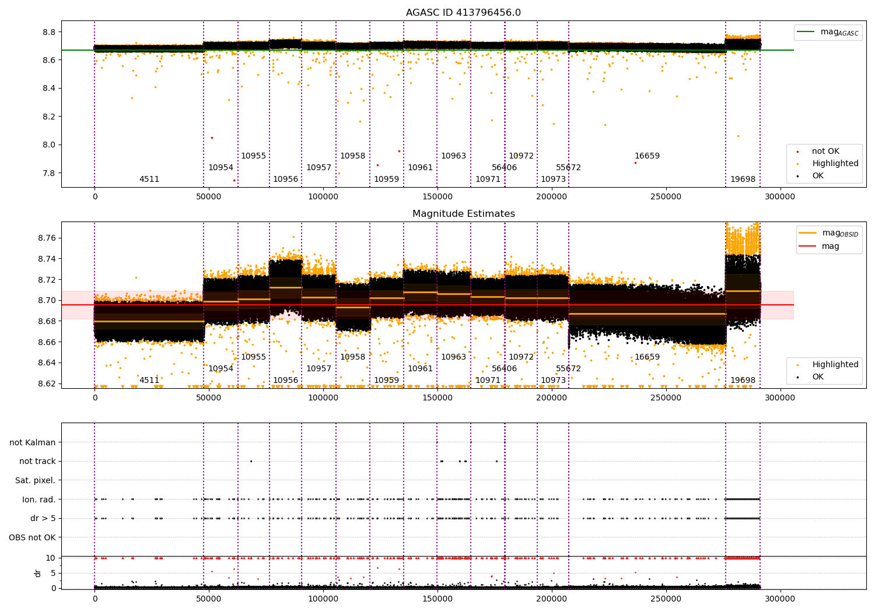Click the 'dr > 5' axis label
The width and height of the screenshot is (875, 612).
43,518
